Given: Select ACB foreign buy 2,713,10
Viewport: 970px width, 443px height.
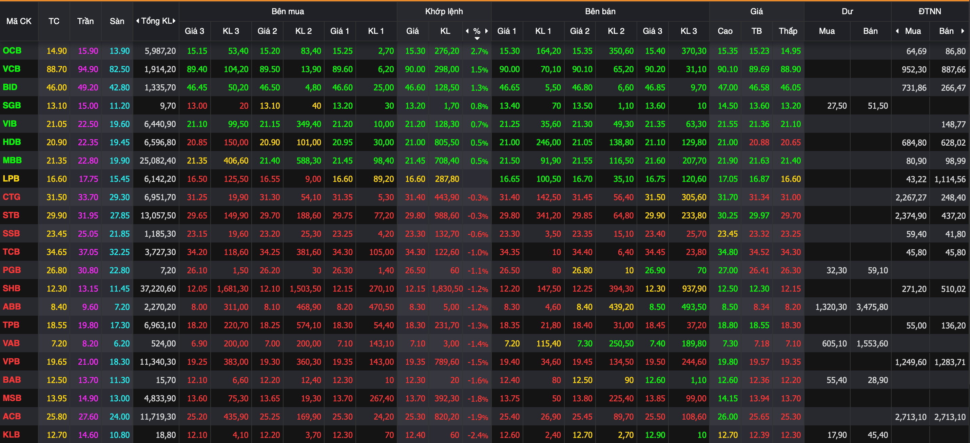Looking at the screenshot, I should [911, 417].
